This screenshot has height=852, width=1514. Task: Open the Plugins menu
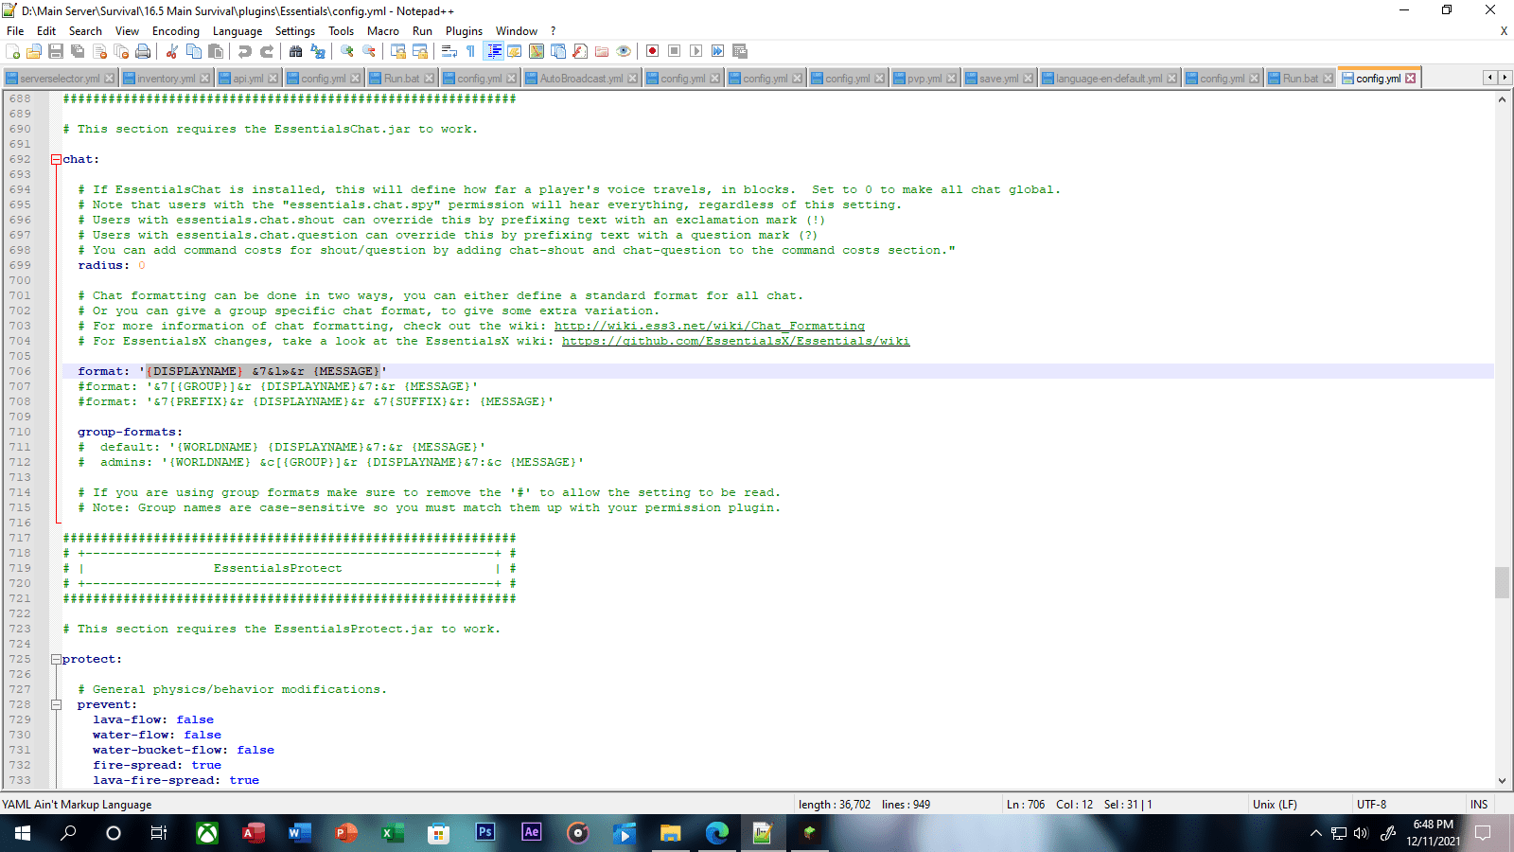click(x=464, y=31)
